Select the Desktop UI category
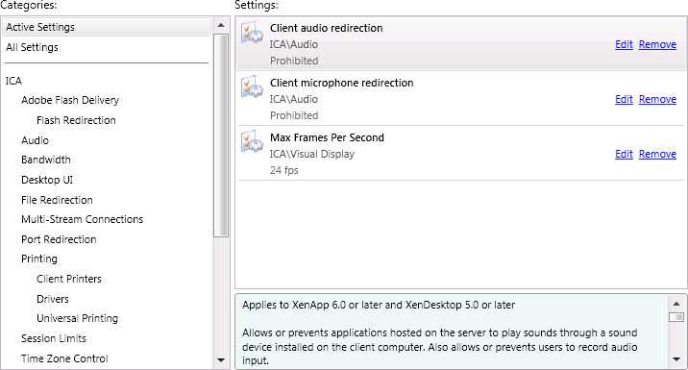 [47, 180]
